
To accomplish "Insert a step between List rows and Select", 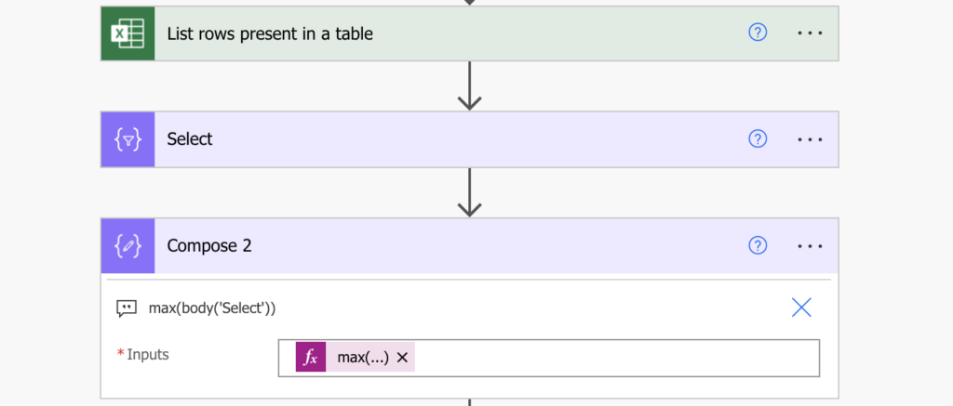I will click(470, 86).
